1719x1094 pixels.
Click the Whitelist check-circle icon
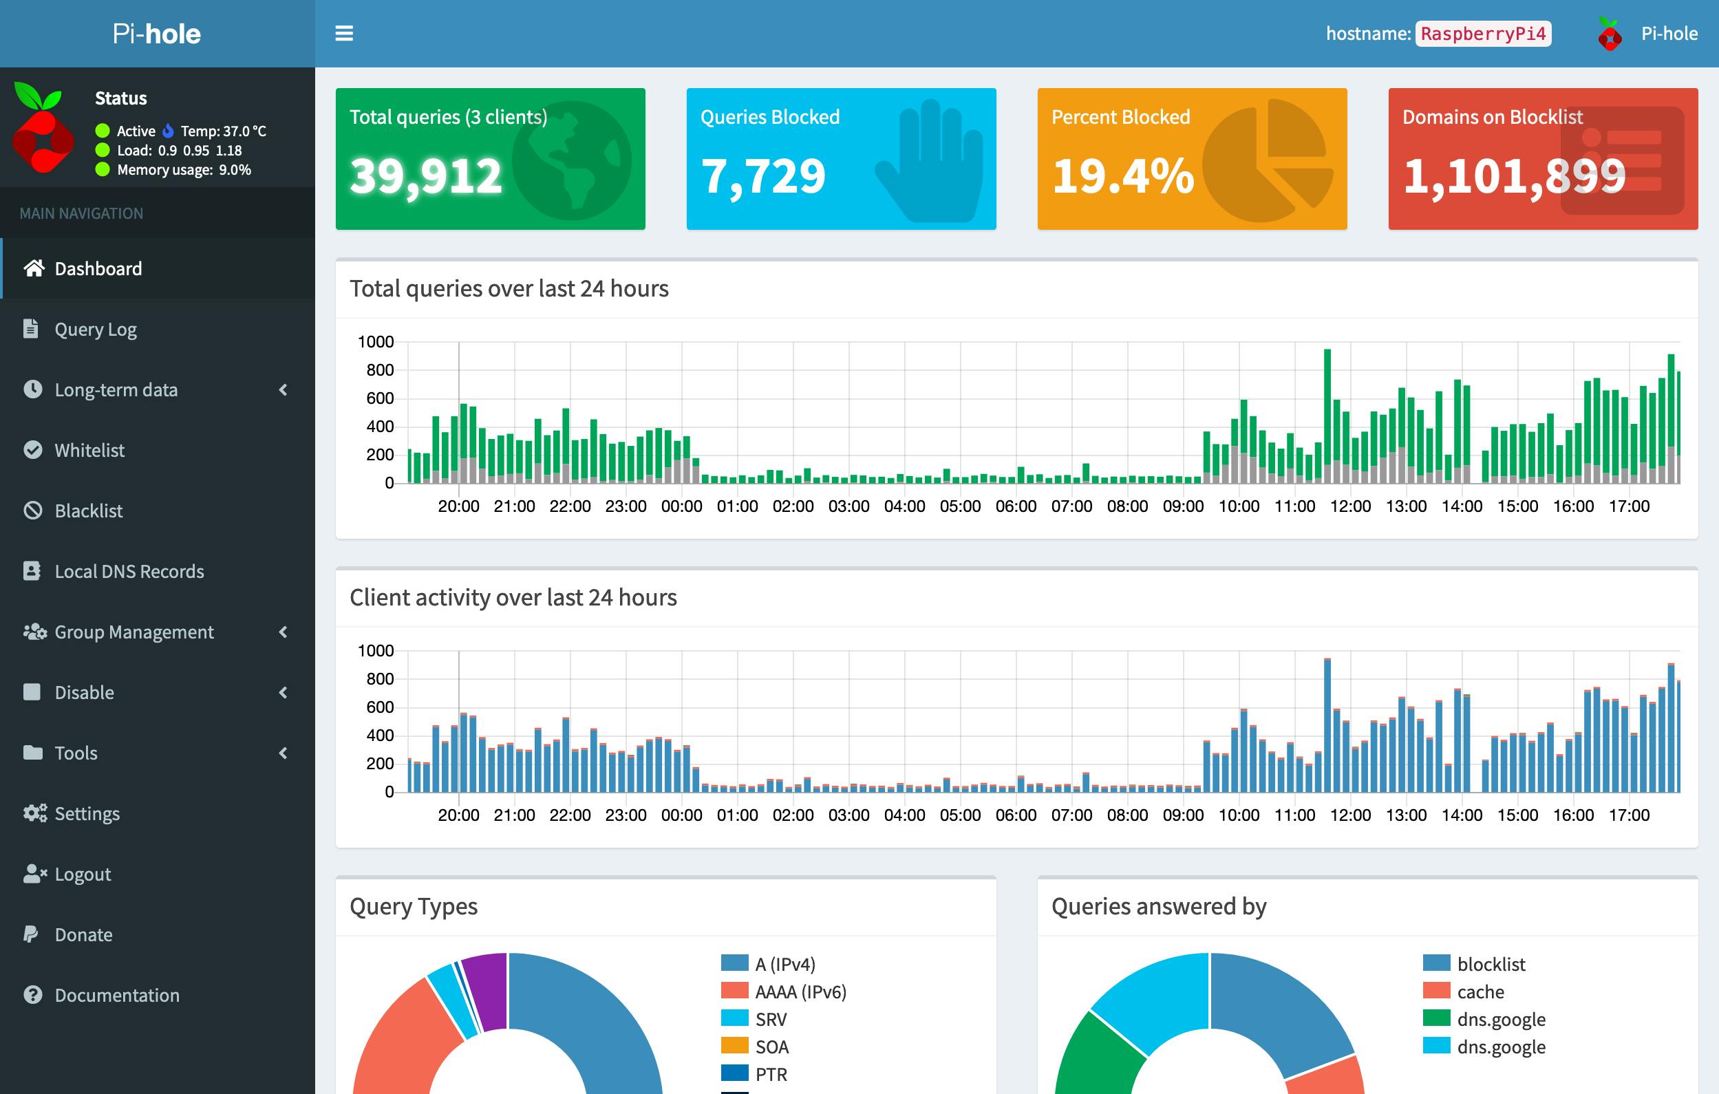33,449
